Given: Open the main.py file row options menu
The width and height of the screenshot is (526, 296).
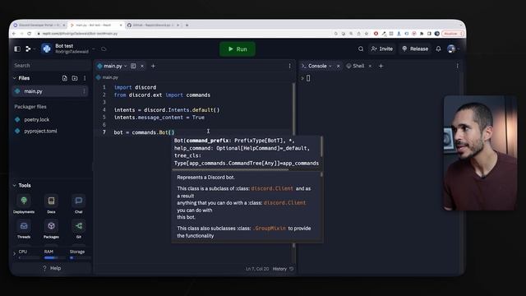Looking at the screenshot, I should click(x=84, y=91).
